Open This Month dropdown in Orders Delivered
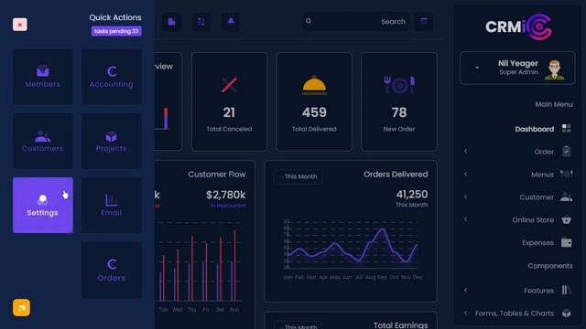The height and width of the screenshot is (329, 586). click(298, 176)
